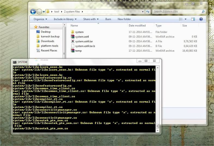Open Downloads in Favorites

coord(47,41)
